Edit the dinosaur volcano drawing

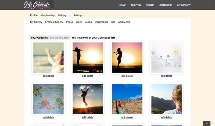pyautogui.click(x=45, y=117)
